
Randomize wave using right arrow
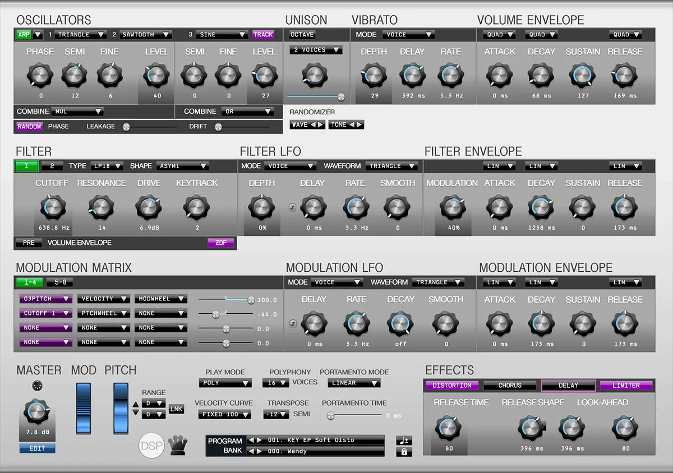(320, 124)
